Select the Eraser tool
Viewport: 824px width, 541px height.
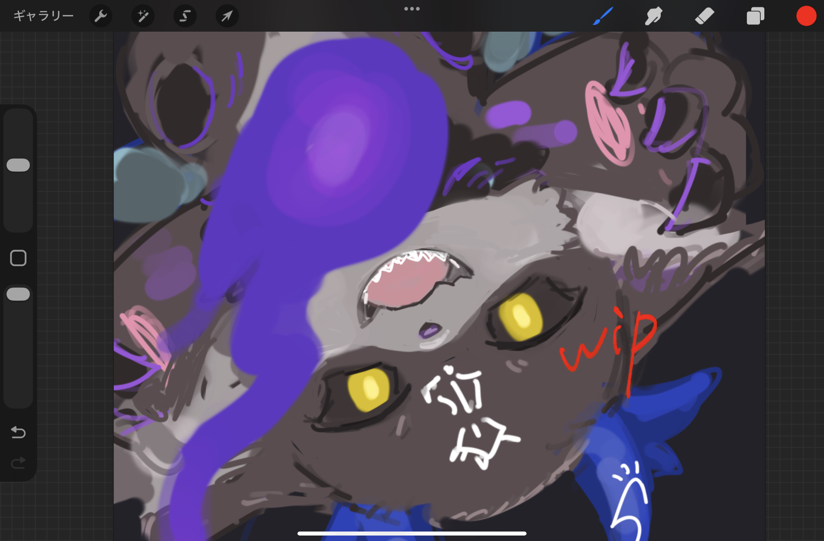click(x=705, y=16)
